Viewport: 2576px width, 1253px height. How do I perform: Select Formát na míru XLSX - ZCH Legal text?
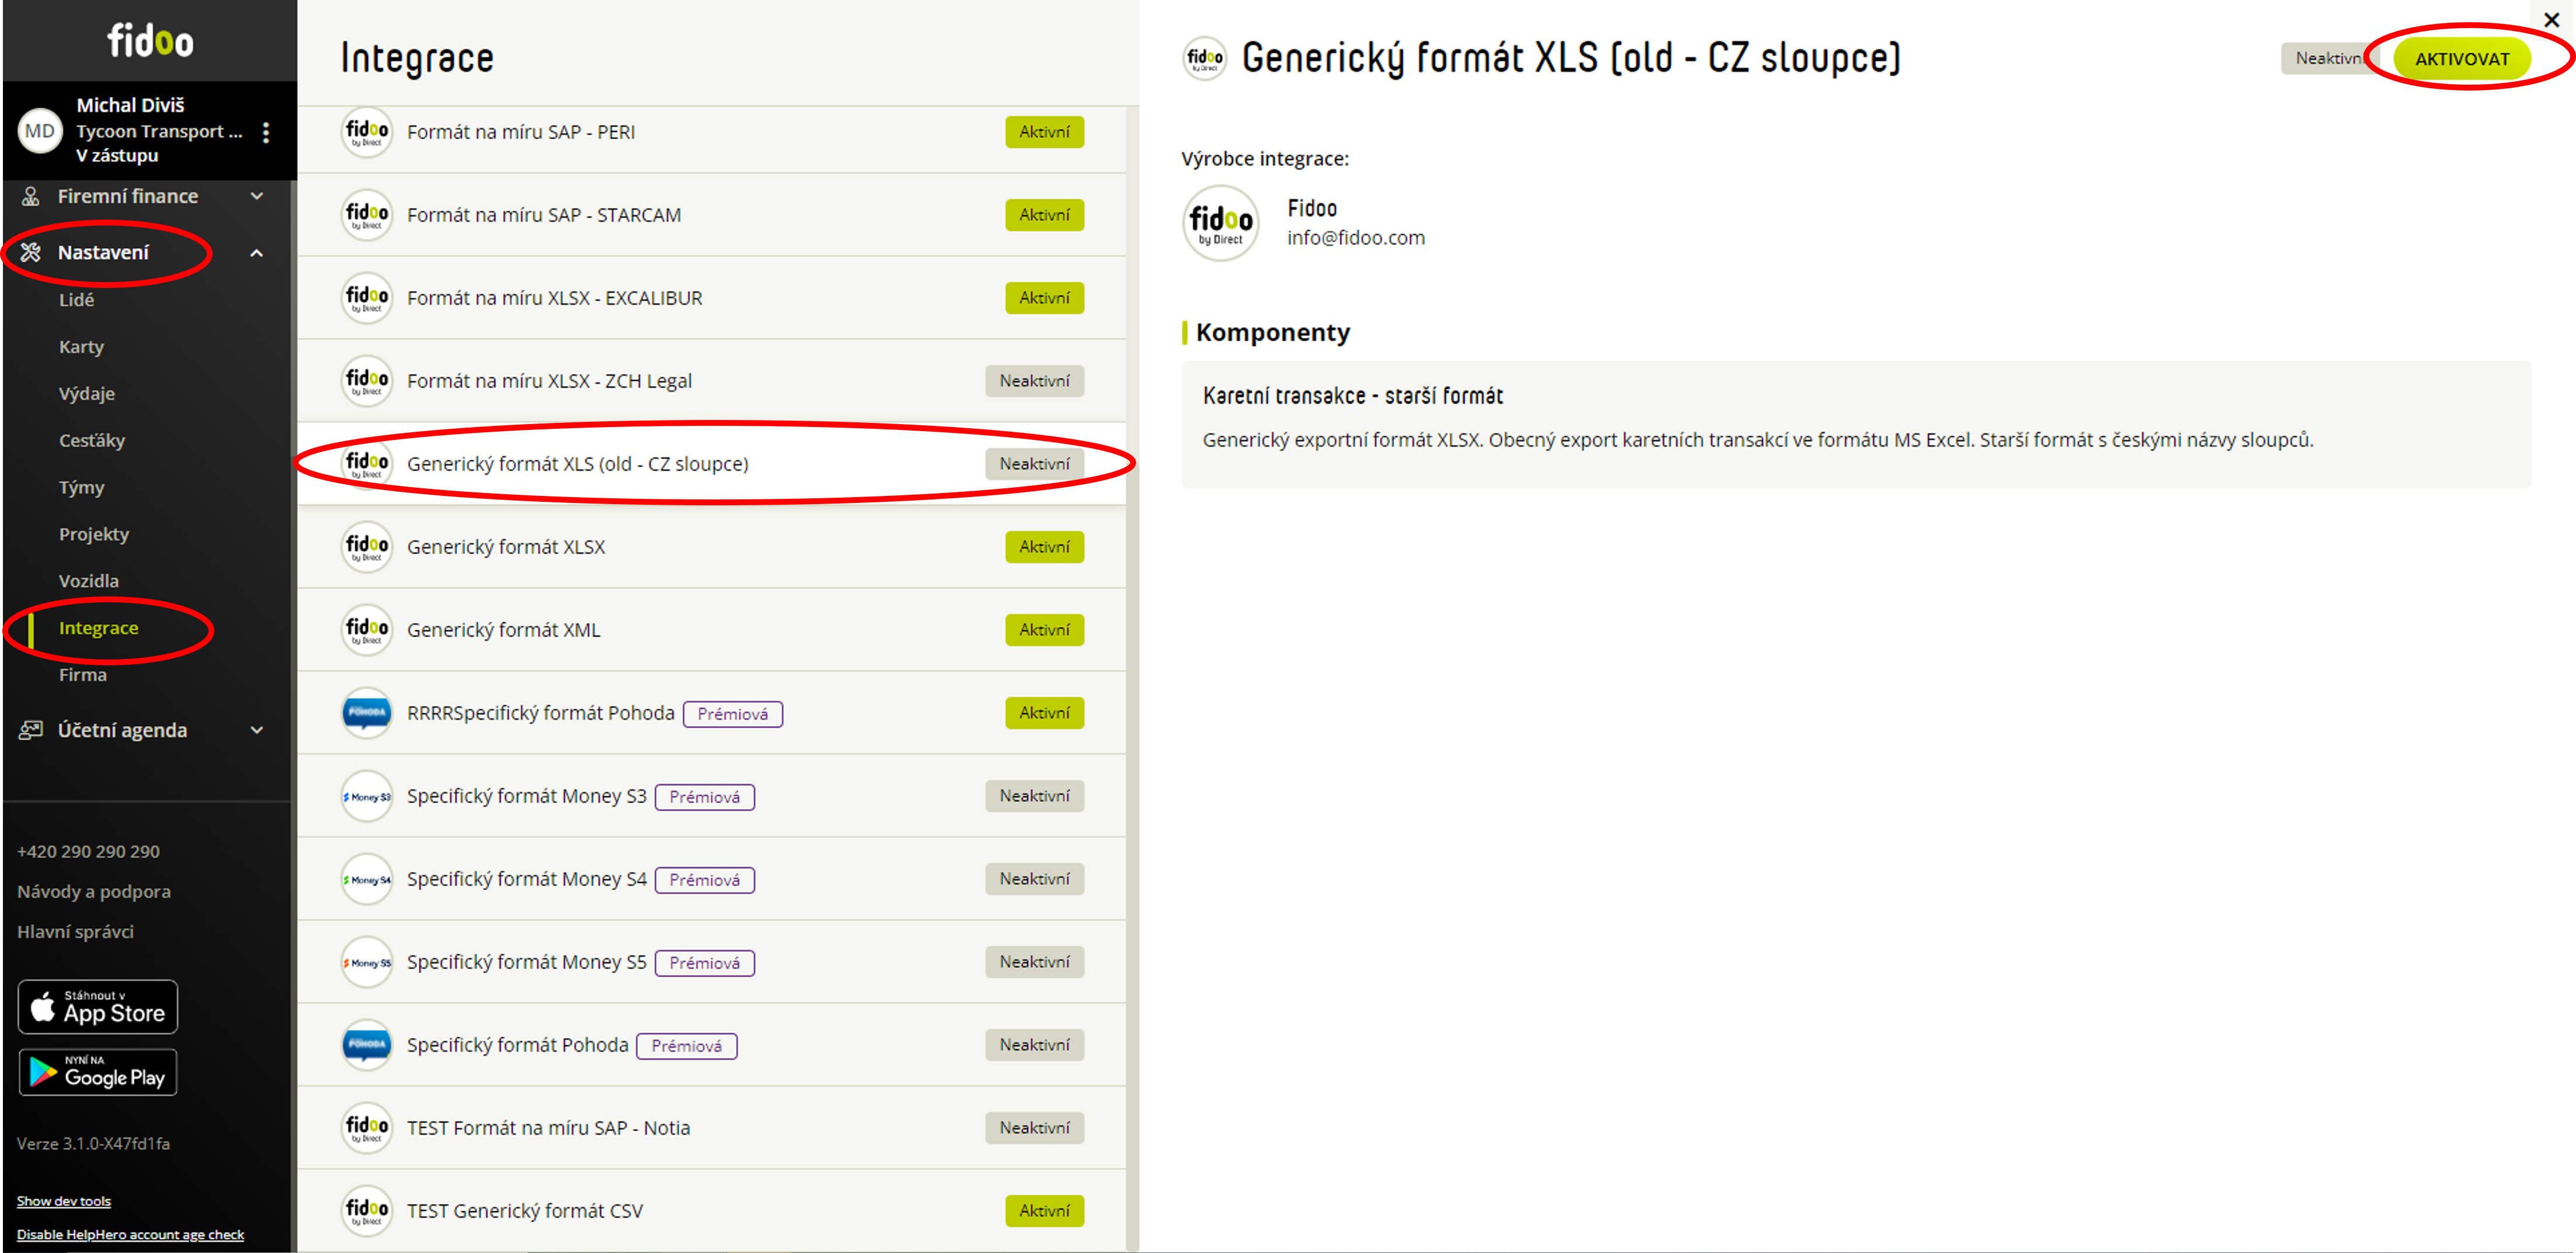(x=549, y=381)
